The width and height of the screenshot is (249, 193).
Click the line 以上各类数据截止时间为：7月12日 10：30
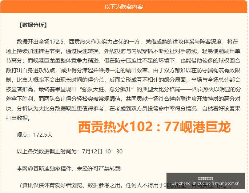click(69, 152)
